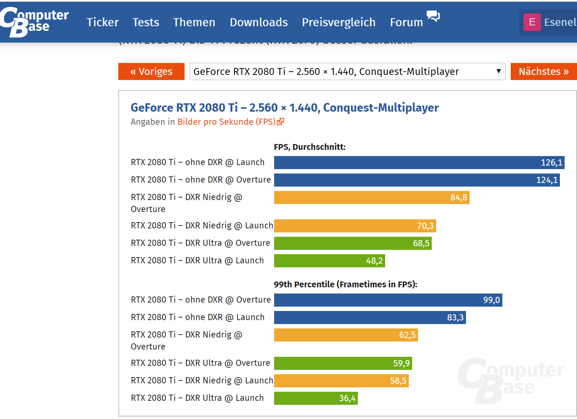577x419 pixels.
Task: Open the Ticker menu
Action: pyautogui.click(x=103, y=22)
